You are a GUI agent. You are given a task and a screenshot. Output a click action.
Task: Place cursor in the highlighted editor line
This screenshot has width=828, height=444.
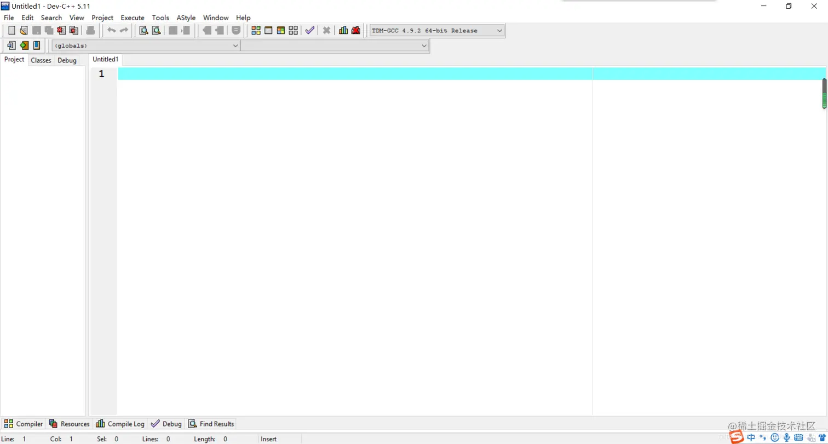coord(472,73)
